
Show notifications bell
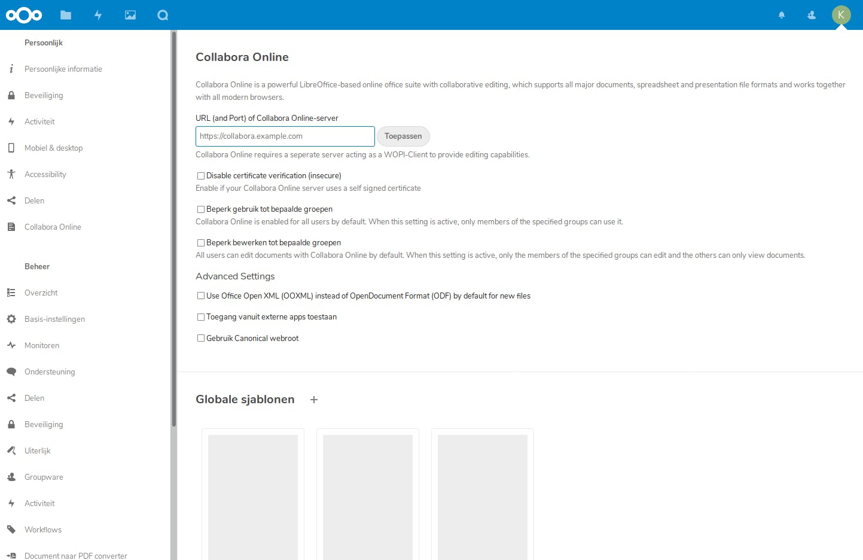point(782,15)
